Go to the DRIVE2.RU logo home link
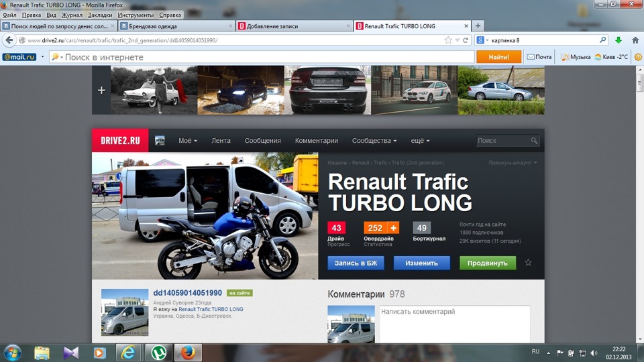644x362 pixels. [120, 140]
